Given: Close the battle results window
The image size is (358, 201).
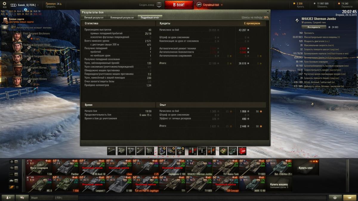Looking at the screenshot, I should click(268, 12).
